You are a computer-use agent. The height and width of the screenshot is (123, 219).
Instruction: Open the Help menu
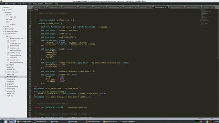point(56,4)
